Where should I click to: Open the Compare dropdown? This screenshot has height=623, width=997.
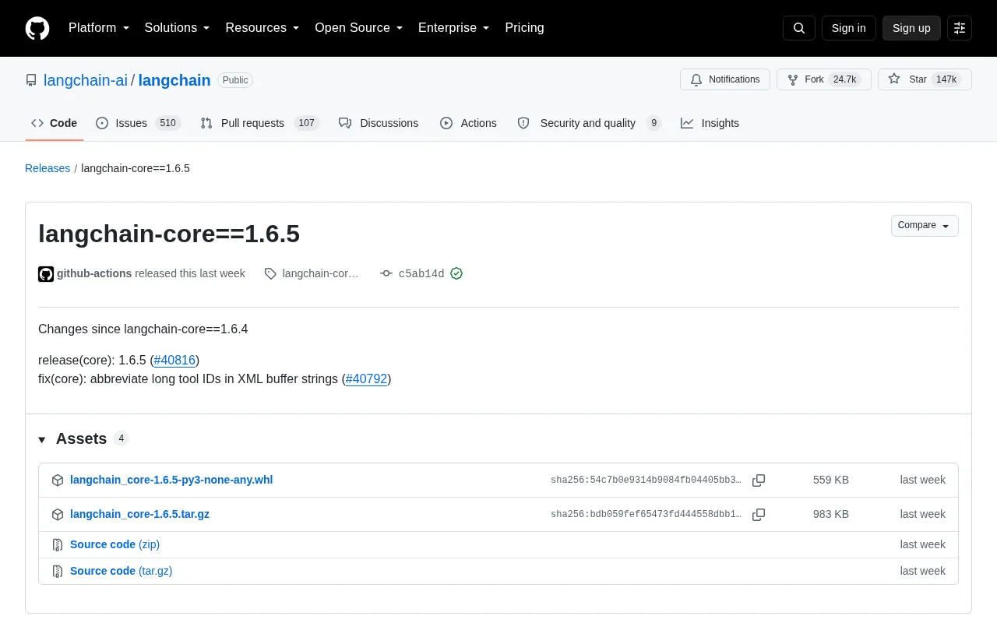click(925, 226)
